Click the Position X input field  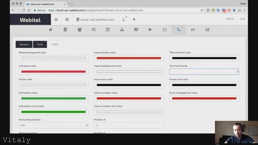point(129,125)
